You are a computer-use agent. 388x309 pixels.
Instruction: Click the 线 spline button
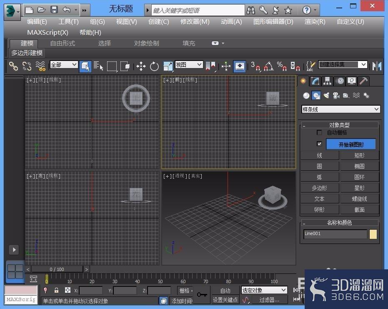point(320,155)
